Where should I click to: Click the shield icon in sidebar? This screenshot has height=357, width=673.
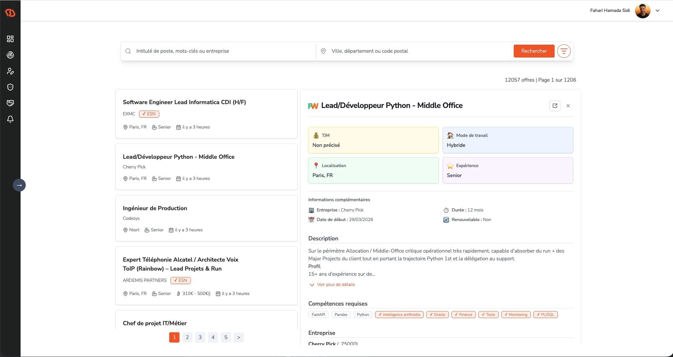pyautogui.click(x=10, y=87)
